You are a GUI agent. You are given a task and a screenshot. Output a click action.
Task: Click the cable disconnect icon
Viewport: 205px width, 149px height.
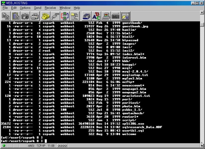[55, 16]
